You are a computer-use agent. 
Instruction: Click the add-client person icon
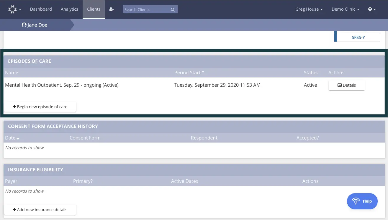[x=112, y=9]
